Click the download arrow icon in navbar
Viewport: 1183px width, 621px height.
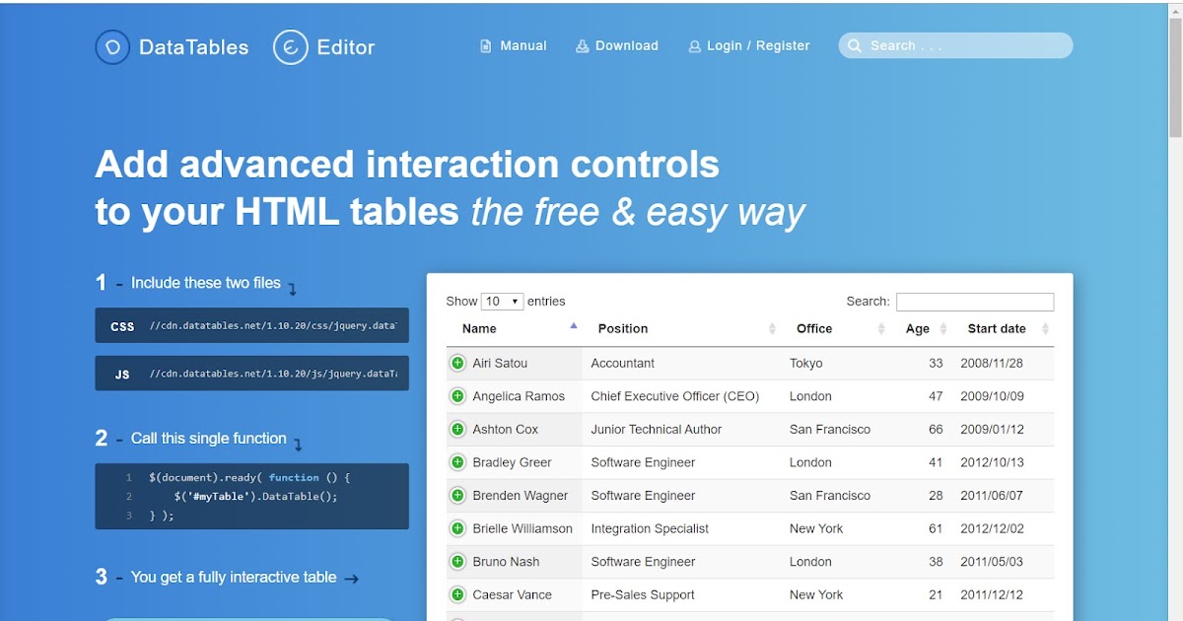[581, 45]
